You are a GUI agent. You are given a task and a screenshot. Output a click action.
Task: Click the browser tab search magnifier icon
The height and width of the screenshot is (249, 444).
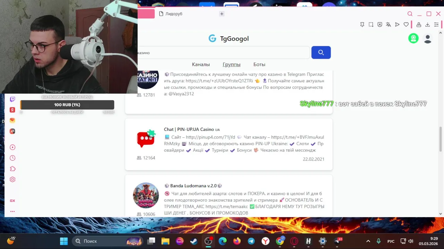click(410, 14)
